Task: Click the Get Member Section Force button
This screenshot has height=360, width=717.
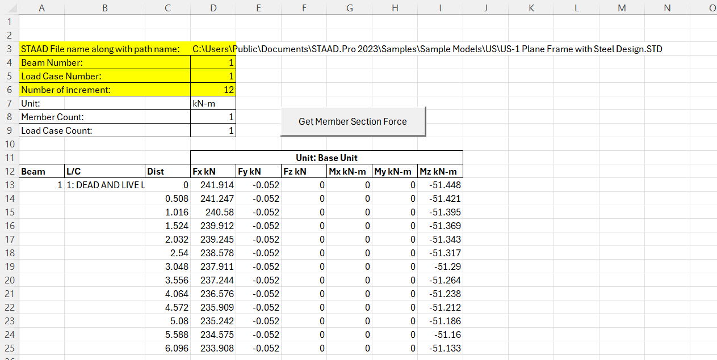Action: click(353, 121)
